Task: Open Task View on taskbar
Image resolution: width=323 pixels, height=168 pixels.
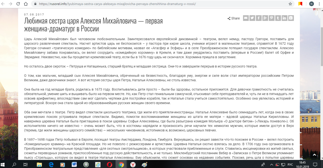Action: (25, 164)
